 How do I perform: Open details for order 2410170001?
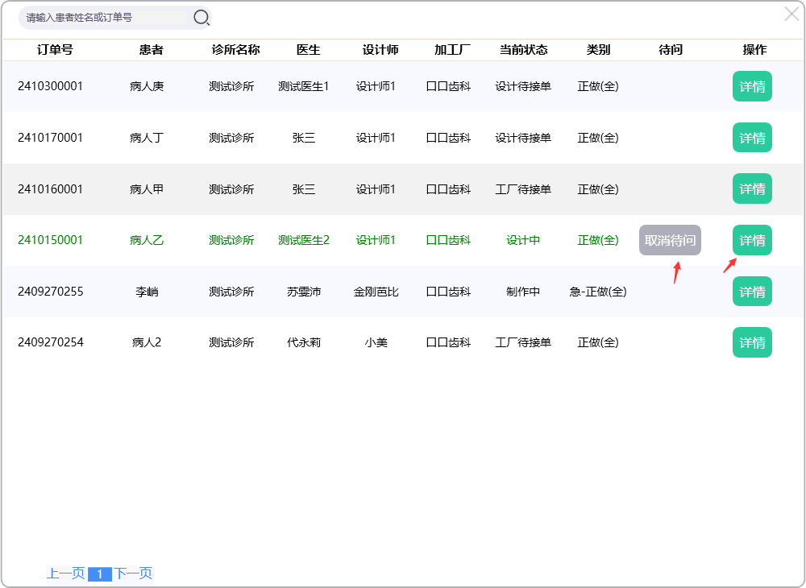(x=751, y=138)
